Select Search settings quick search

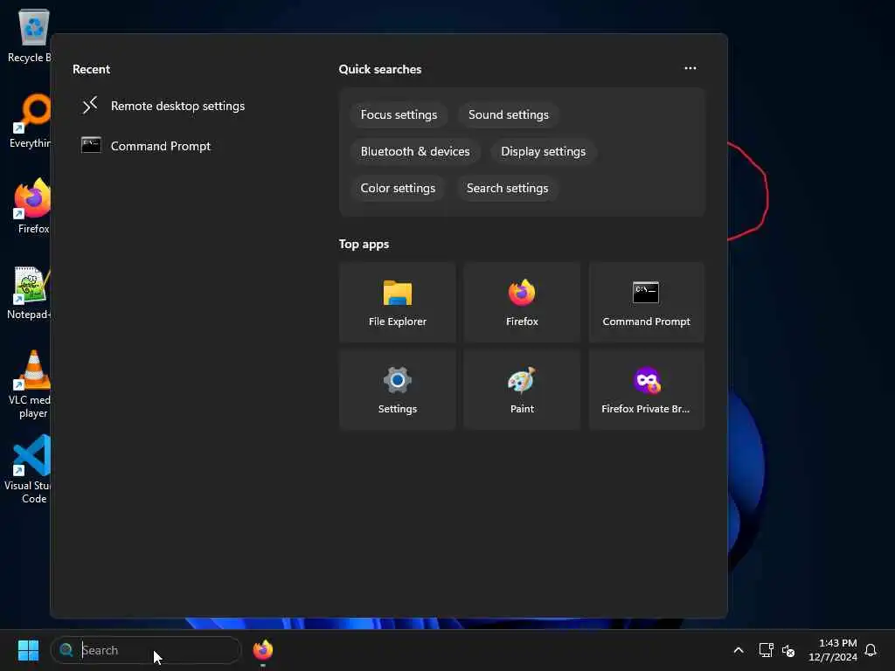coord(507,189)
